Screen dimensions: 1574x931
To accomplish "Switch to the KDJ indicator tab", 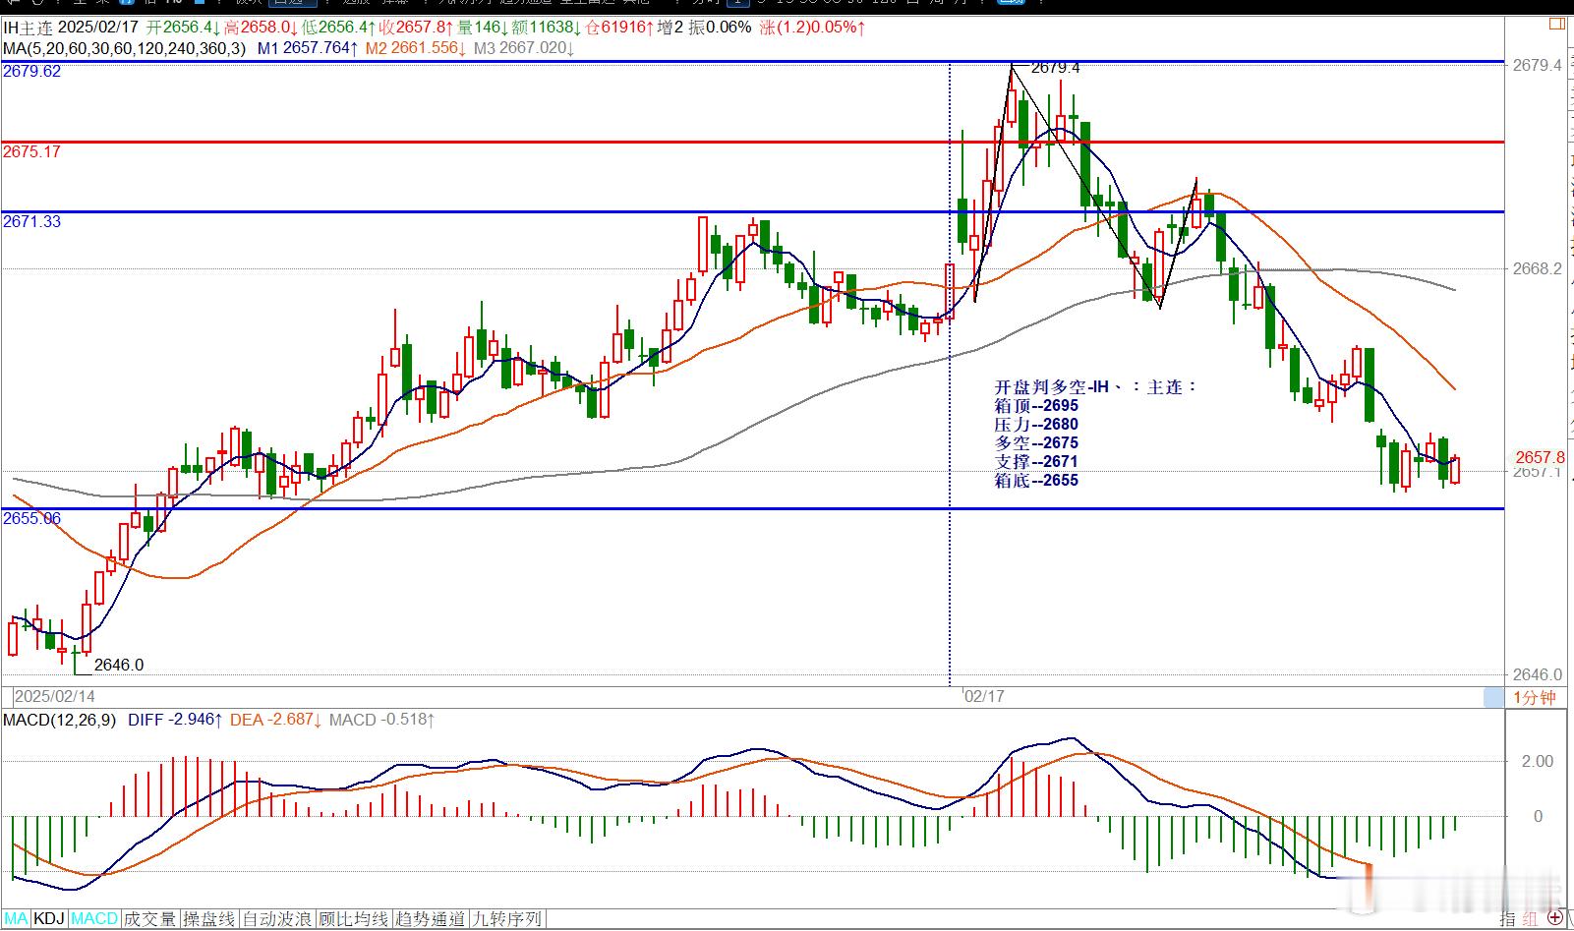I will [x=49, y=919].
